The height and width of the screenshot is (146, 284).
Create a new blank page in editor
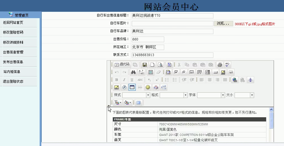(152, 65)
